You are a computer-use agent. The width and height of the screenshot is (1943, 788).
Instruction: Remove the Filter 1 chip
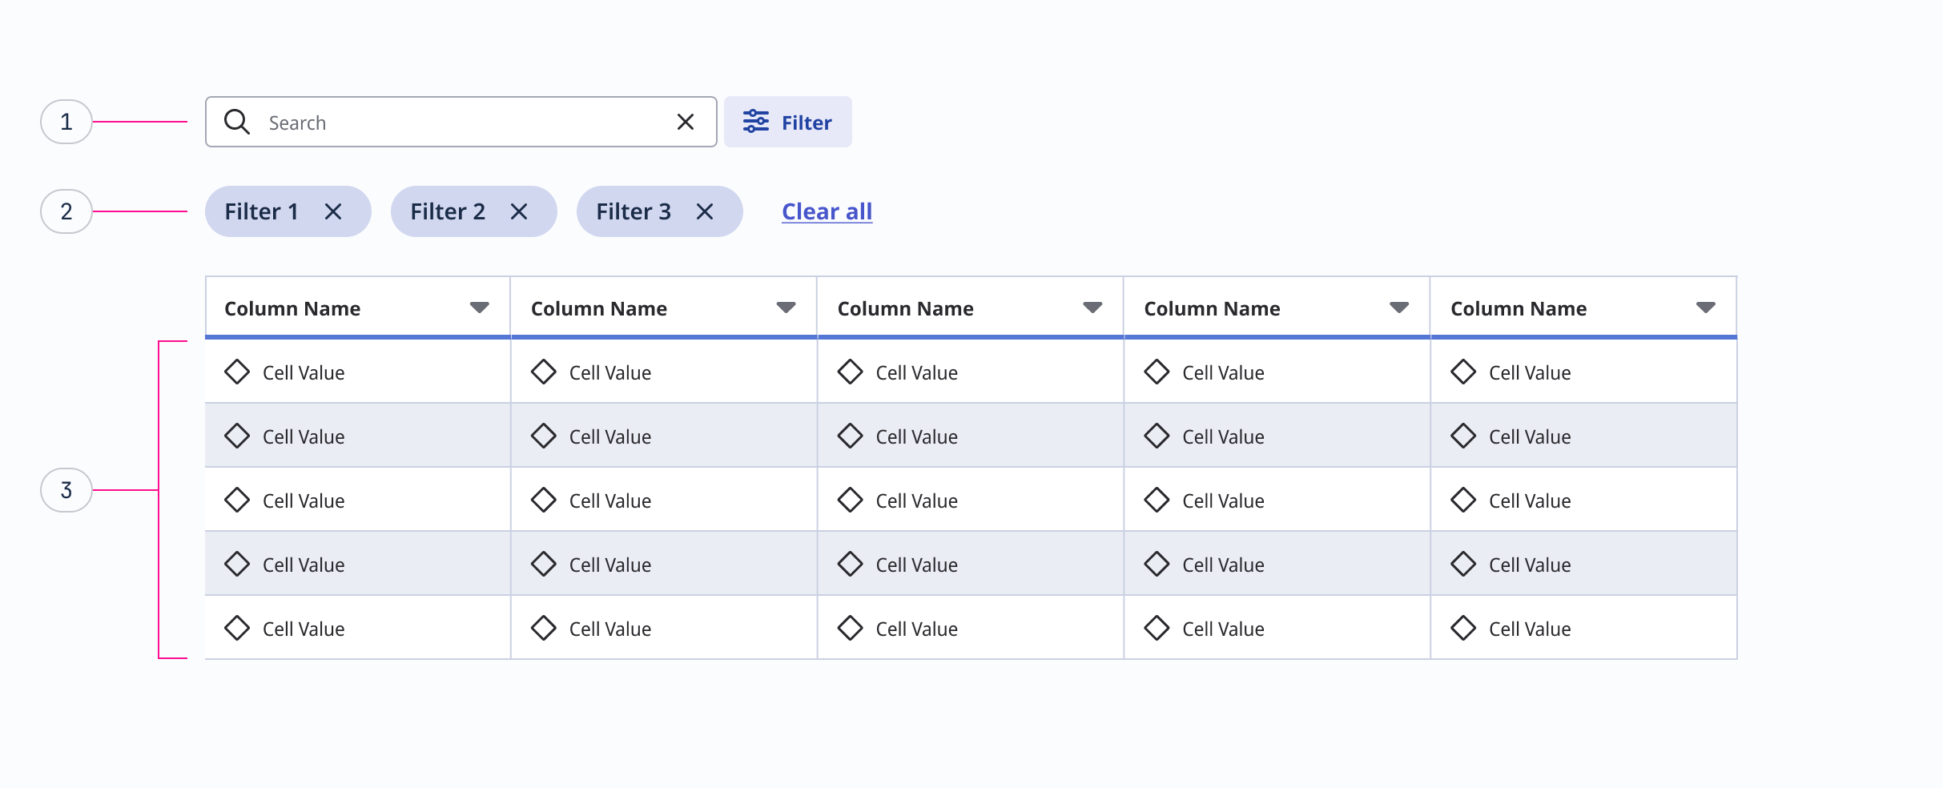pyautogui.click(x=333, y=211)
